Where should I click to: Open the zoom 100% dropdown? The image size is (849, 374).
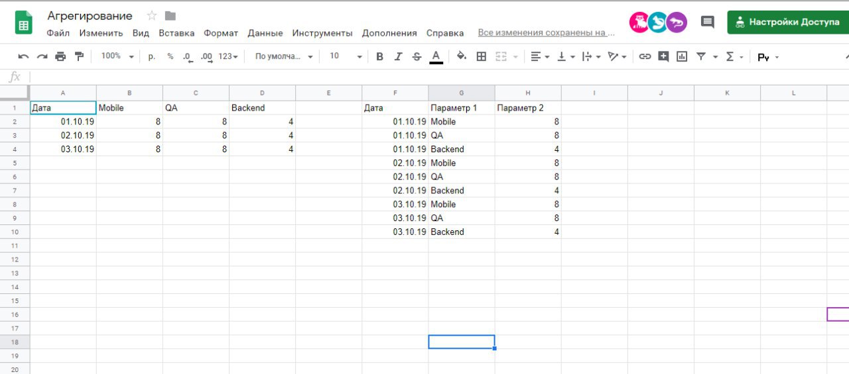point(117,57)
